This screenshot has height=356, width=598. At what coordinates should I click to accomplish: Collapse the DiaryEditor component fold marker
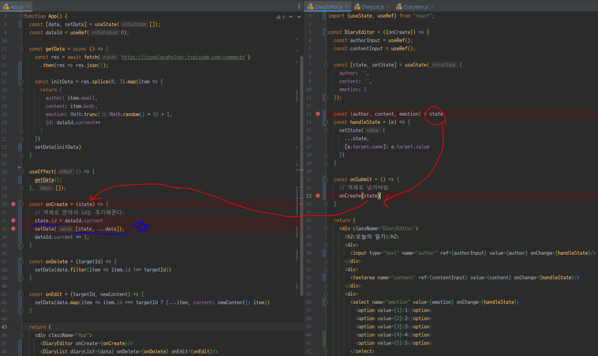pyautogui.click(x=326, y=32)
